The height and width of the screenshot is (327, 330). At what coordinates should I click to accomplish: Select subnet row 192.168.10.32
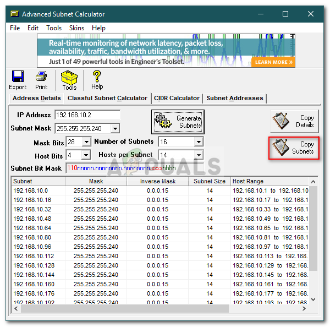pos(160,209)
